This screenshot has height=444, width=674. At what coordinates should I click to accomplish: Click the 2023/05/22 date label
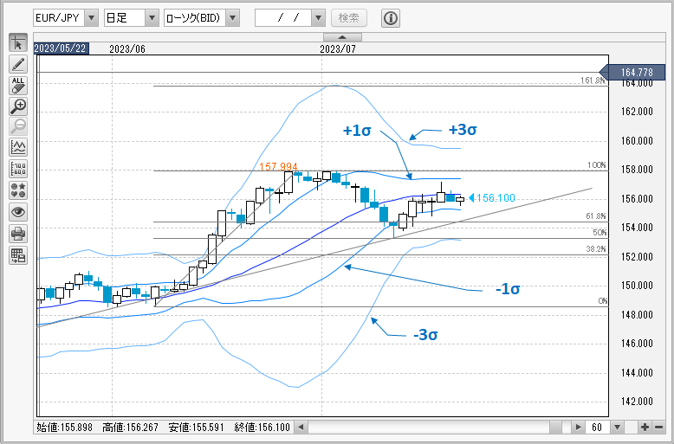[61, 48]
